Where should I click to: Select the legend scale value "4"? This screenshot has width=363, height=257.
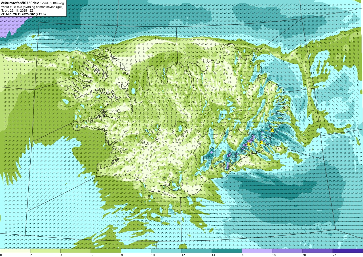61,255
